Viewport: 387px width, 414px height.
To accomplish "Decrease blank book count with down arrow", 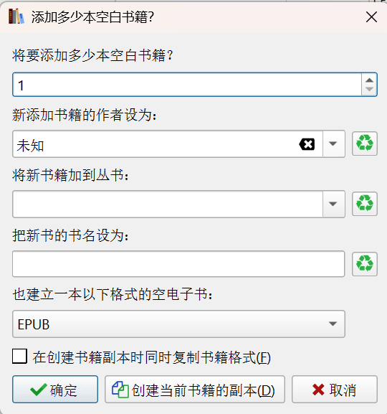I will (x=369, y=90).
